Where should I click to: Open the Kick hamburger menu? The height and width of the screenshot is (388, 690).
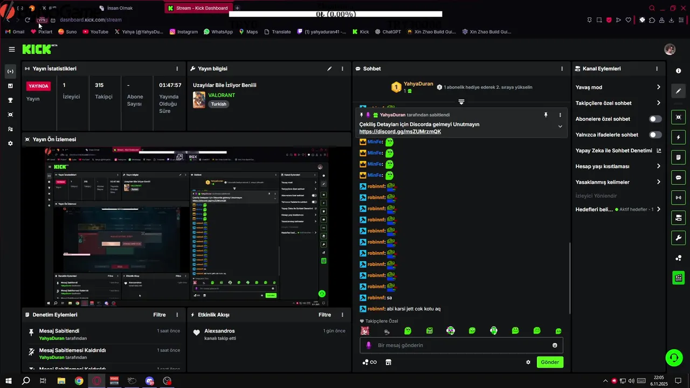click(11, 50)
